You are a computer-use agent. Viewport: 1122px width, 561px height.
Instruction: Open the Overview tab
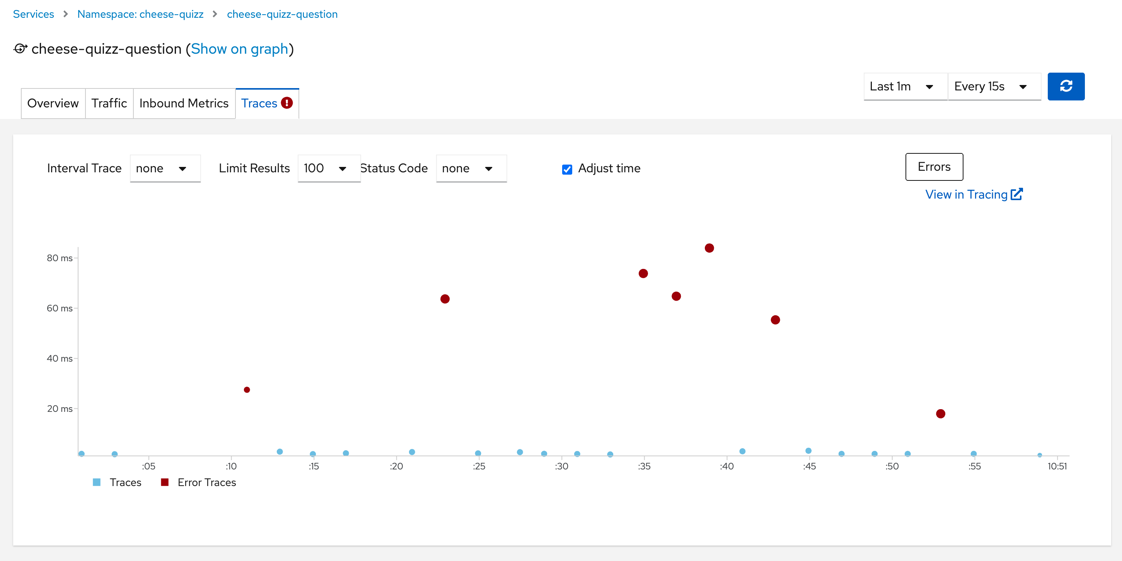coord(53,104)
